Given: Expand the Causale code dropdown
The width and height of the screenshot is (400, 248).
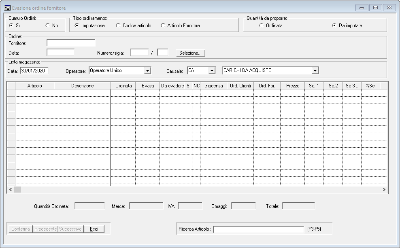Looking at the screenshot, I should [211, 71].
